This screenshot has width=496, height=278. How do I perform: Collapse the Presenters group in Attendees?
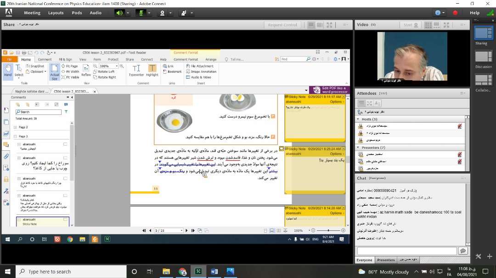tap(358, 147)
